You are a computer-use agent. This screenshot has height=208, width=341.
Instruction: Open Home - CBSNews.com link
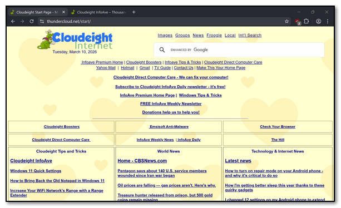(142, 161)
